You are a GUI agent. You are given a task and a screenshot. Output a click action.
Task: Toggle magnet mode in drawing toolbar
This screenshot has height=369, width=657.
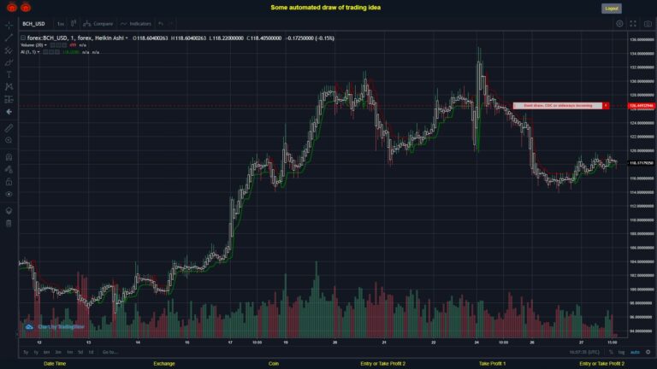9,157
